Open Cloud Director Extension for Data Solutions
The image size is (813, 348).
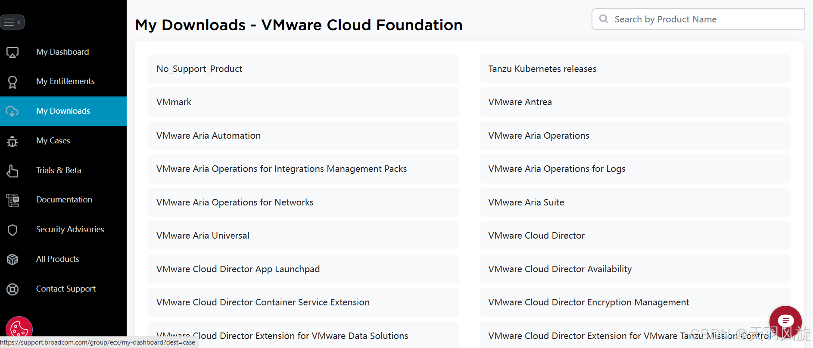pos(303,335)
